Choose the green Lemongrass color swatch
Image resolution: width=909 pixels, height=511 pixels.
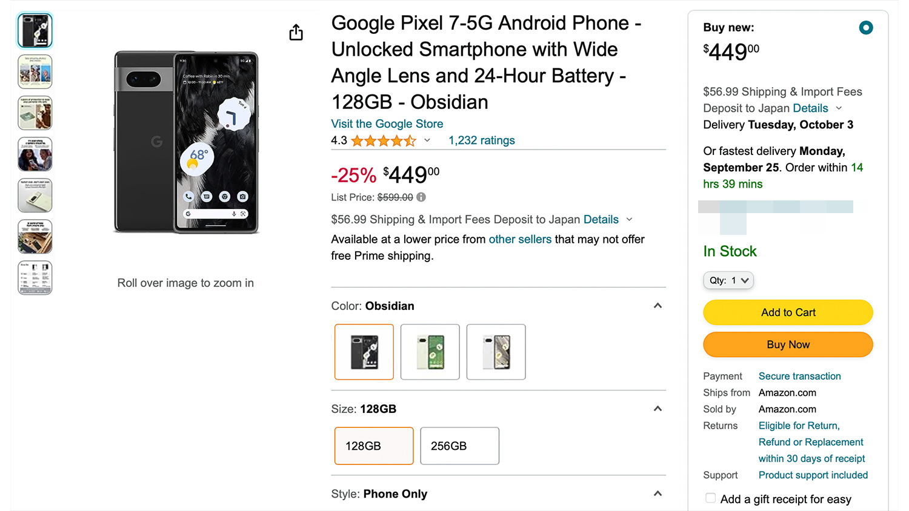coord(430,352)
